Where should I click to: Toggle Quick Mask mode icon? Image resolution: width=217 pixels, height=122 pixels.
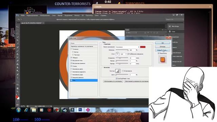[18, 101]
